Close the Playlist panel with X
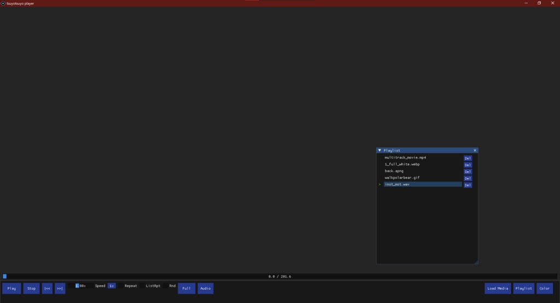 (x=475, y=150)
